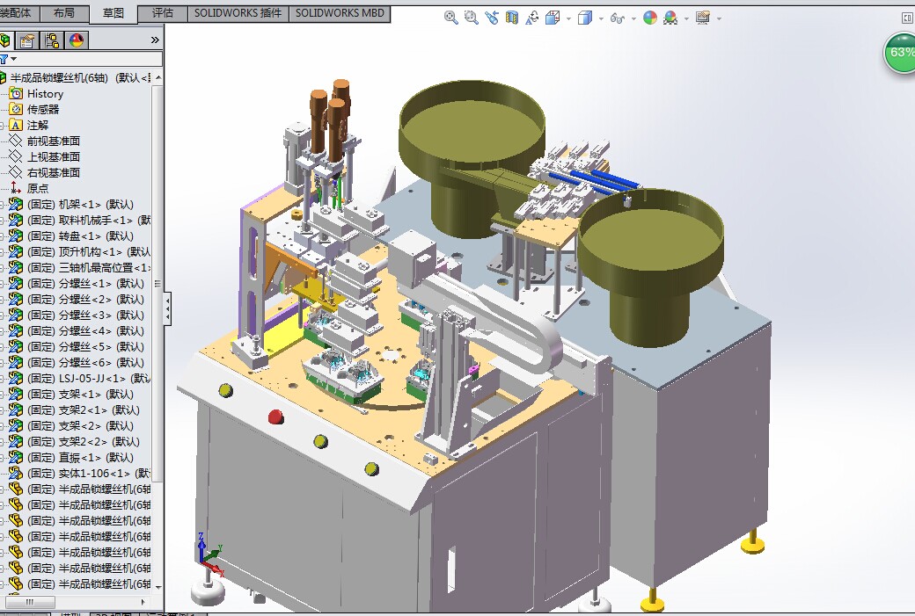915x616 pixels.
Task: Open the Edit Appearance colored-ball icon
Action: 649,18
